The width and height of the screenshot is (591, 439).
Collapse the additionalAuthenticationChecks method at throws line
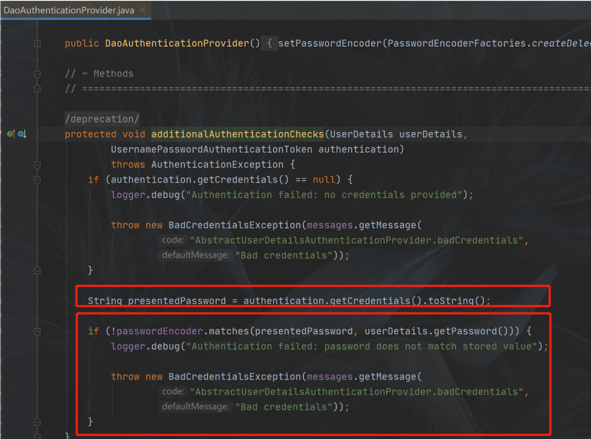pyautogui.click(x=37, y=164)
